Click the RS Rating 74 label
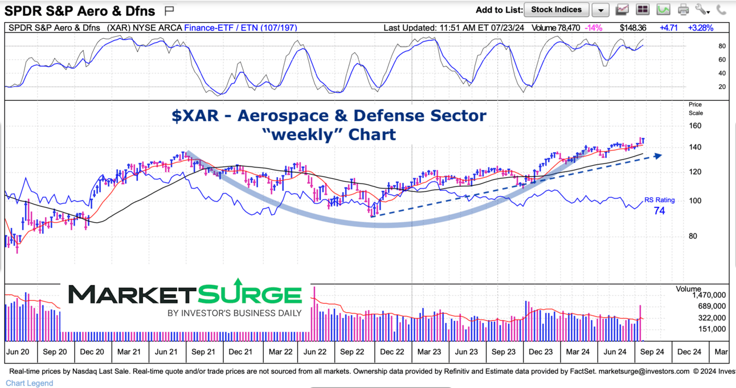 660,206
